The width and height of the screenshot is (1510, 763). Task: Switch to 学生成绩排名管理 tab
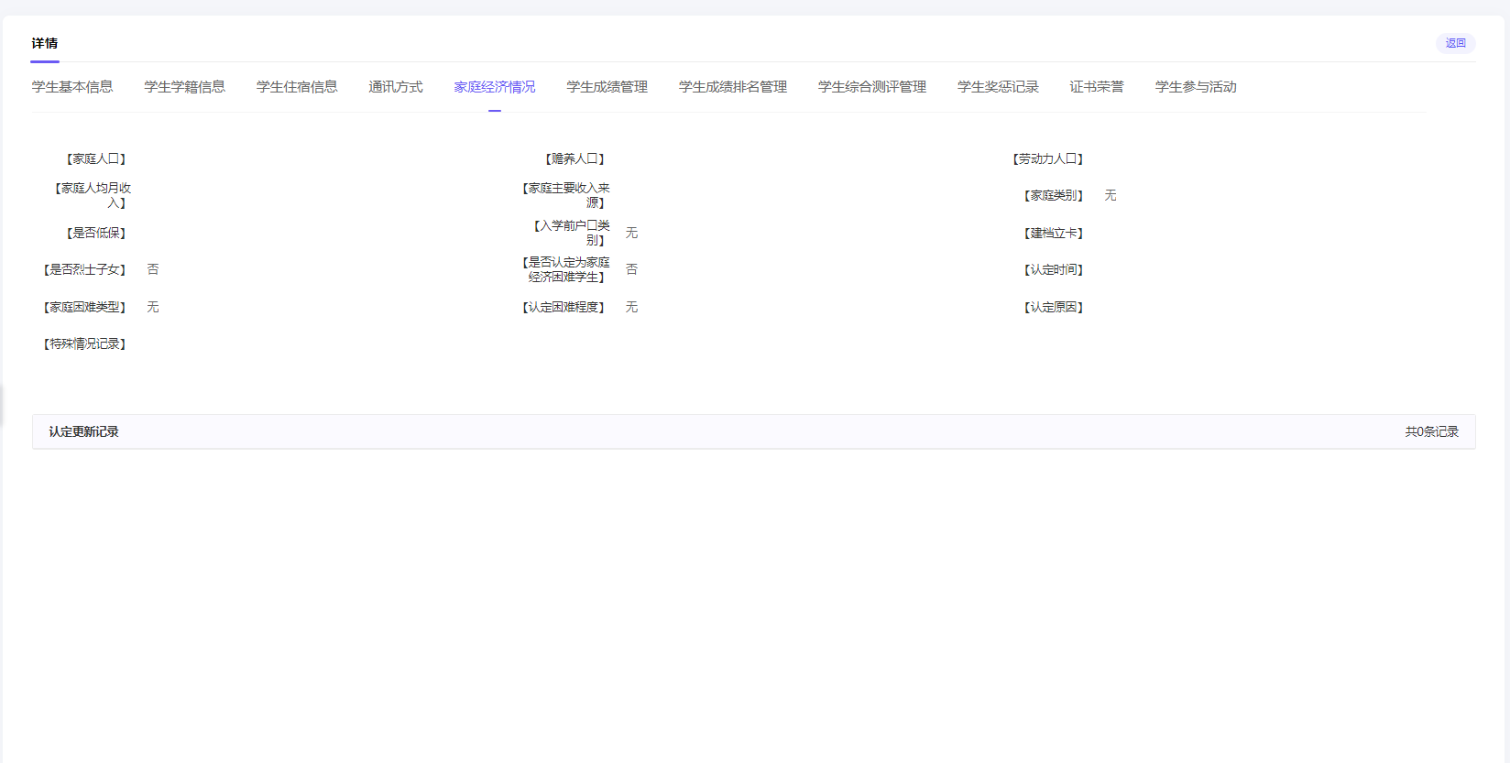point(733,87)
